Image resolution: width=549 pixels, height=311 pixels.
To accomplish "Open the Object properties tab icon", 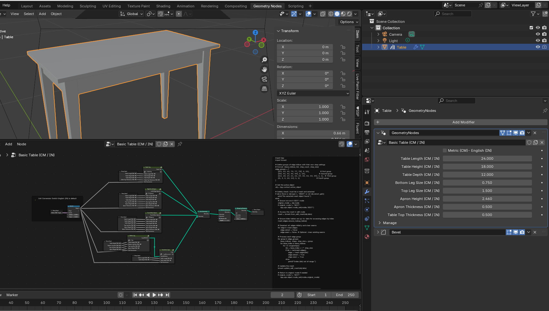I will [367, 183].
